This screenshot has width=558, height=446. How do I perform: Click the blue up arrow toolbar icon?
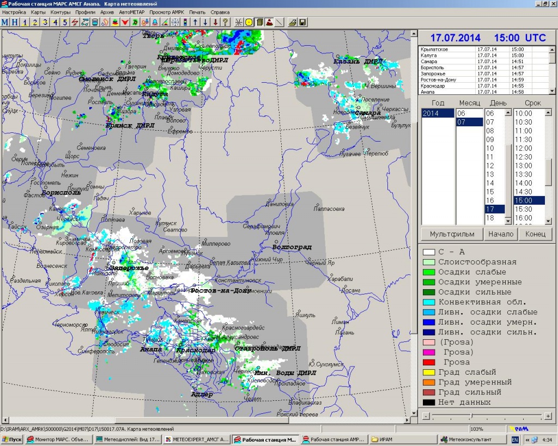point(196,22)
